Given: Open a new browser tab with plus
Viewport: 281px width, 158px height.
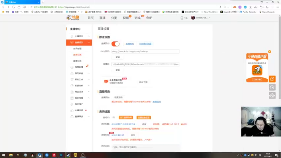Looking at the screenshot, I should point(43,2).
